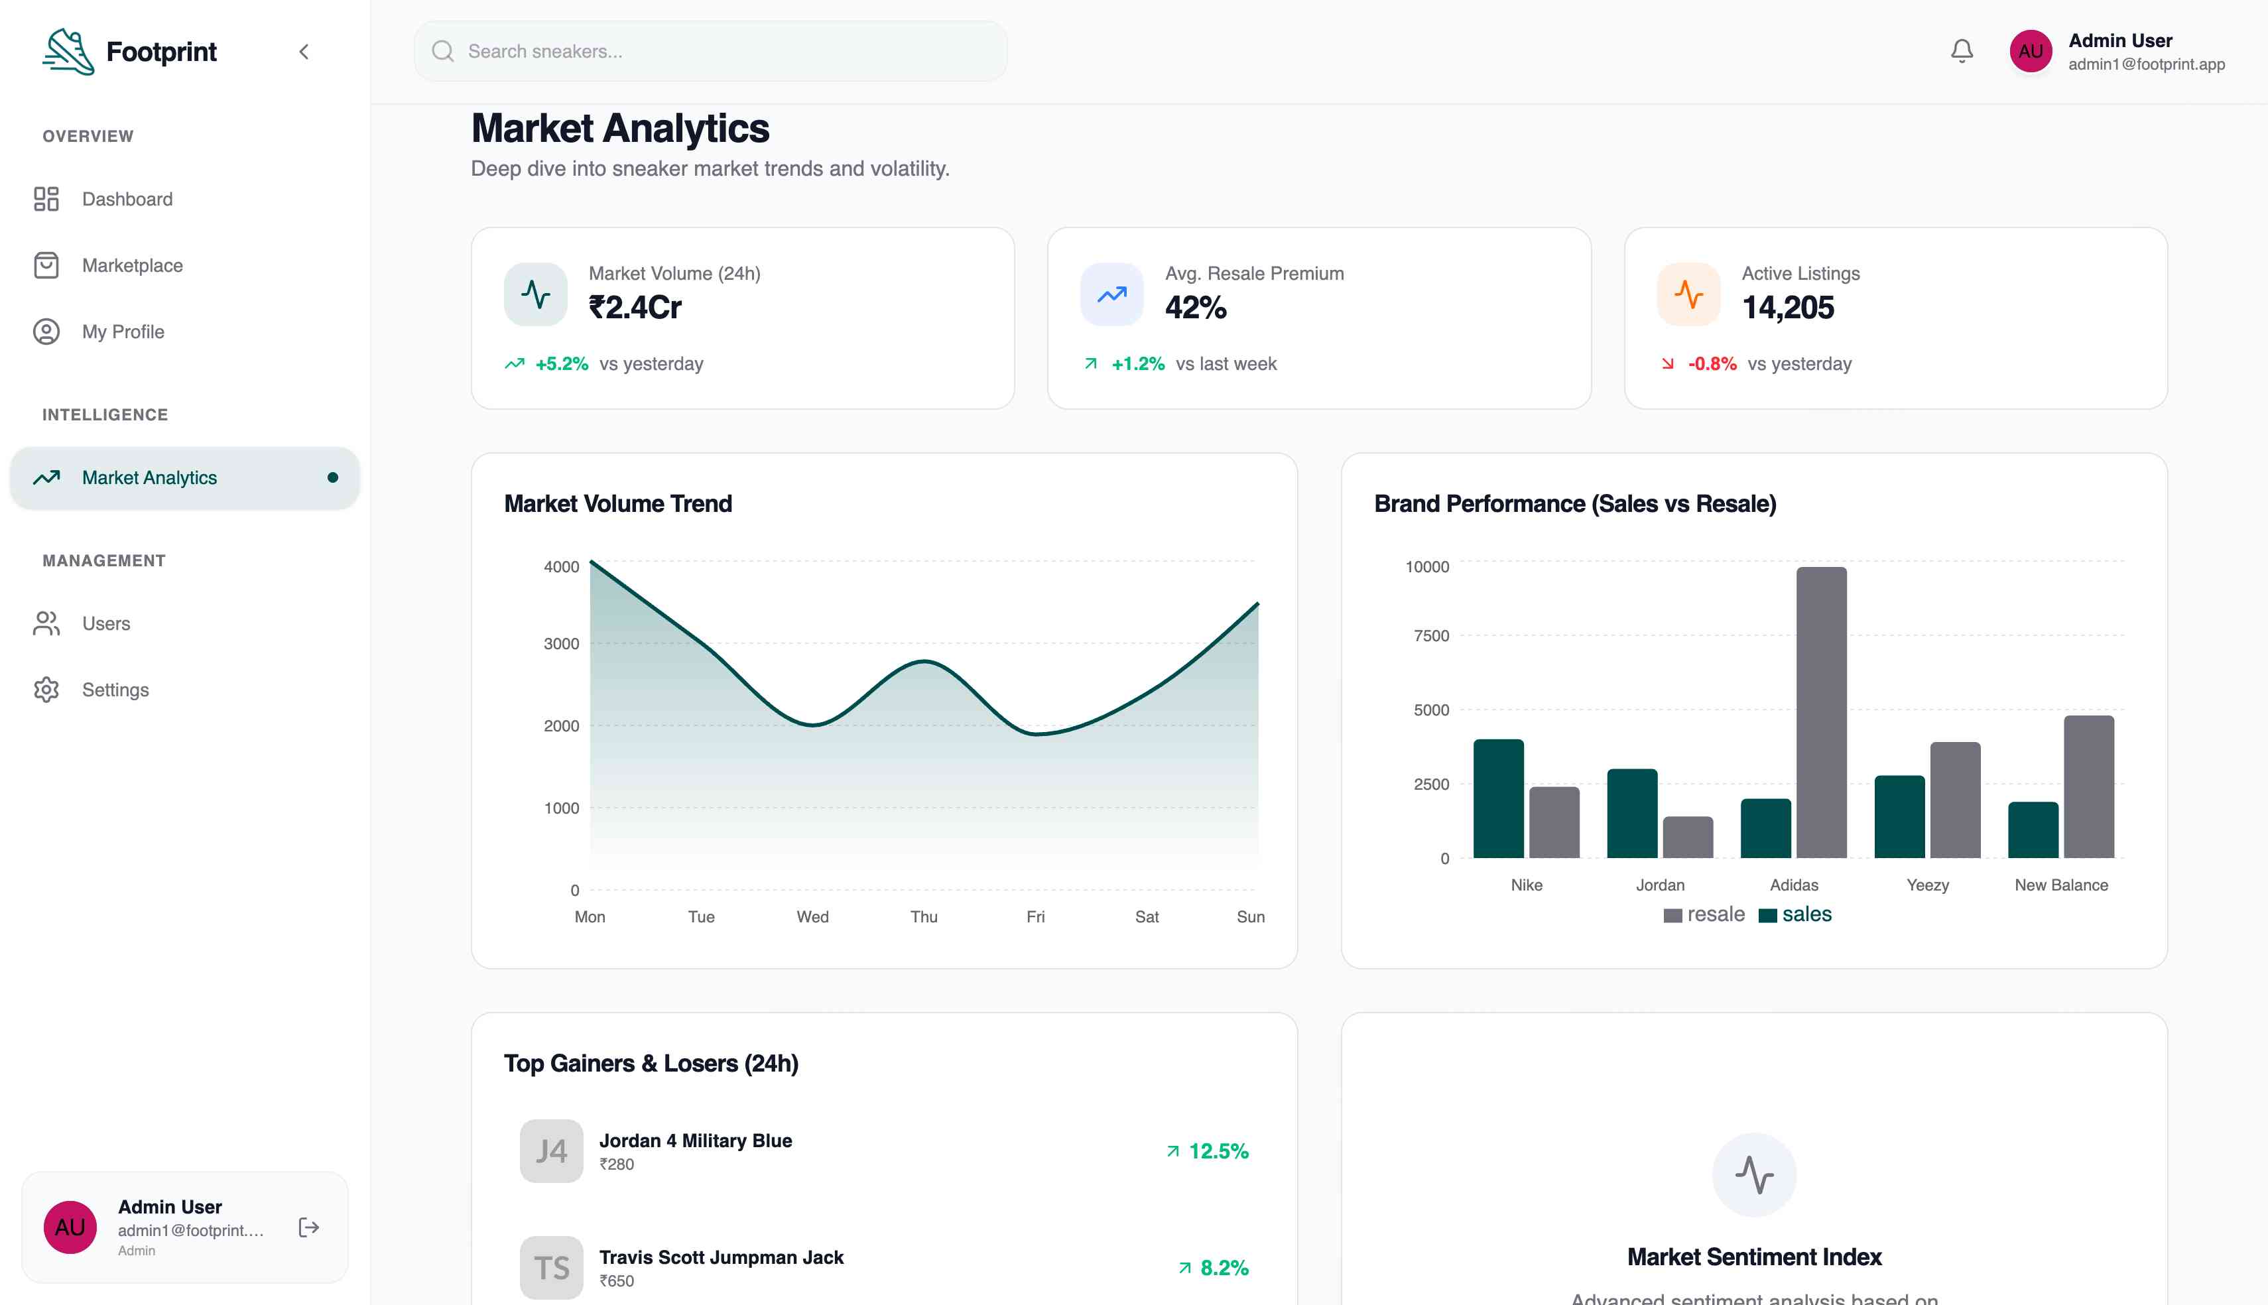Viewport: 2268px width, 1305px height.
Task: Click the J4 thumbnail for Jordan 4
Action: coord(551,1151)
